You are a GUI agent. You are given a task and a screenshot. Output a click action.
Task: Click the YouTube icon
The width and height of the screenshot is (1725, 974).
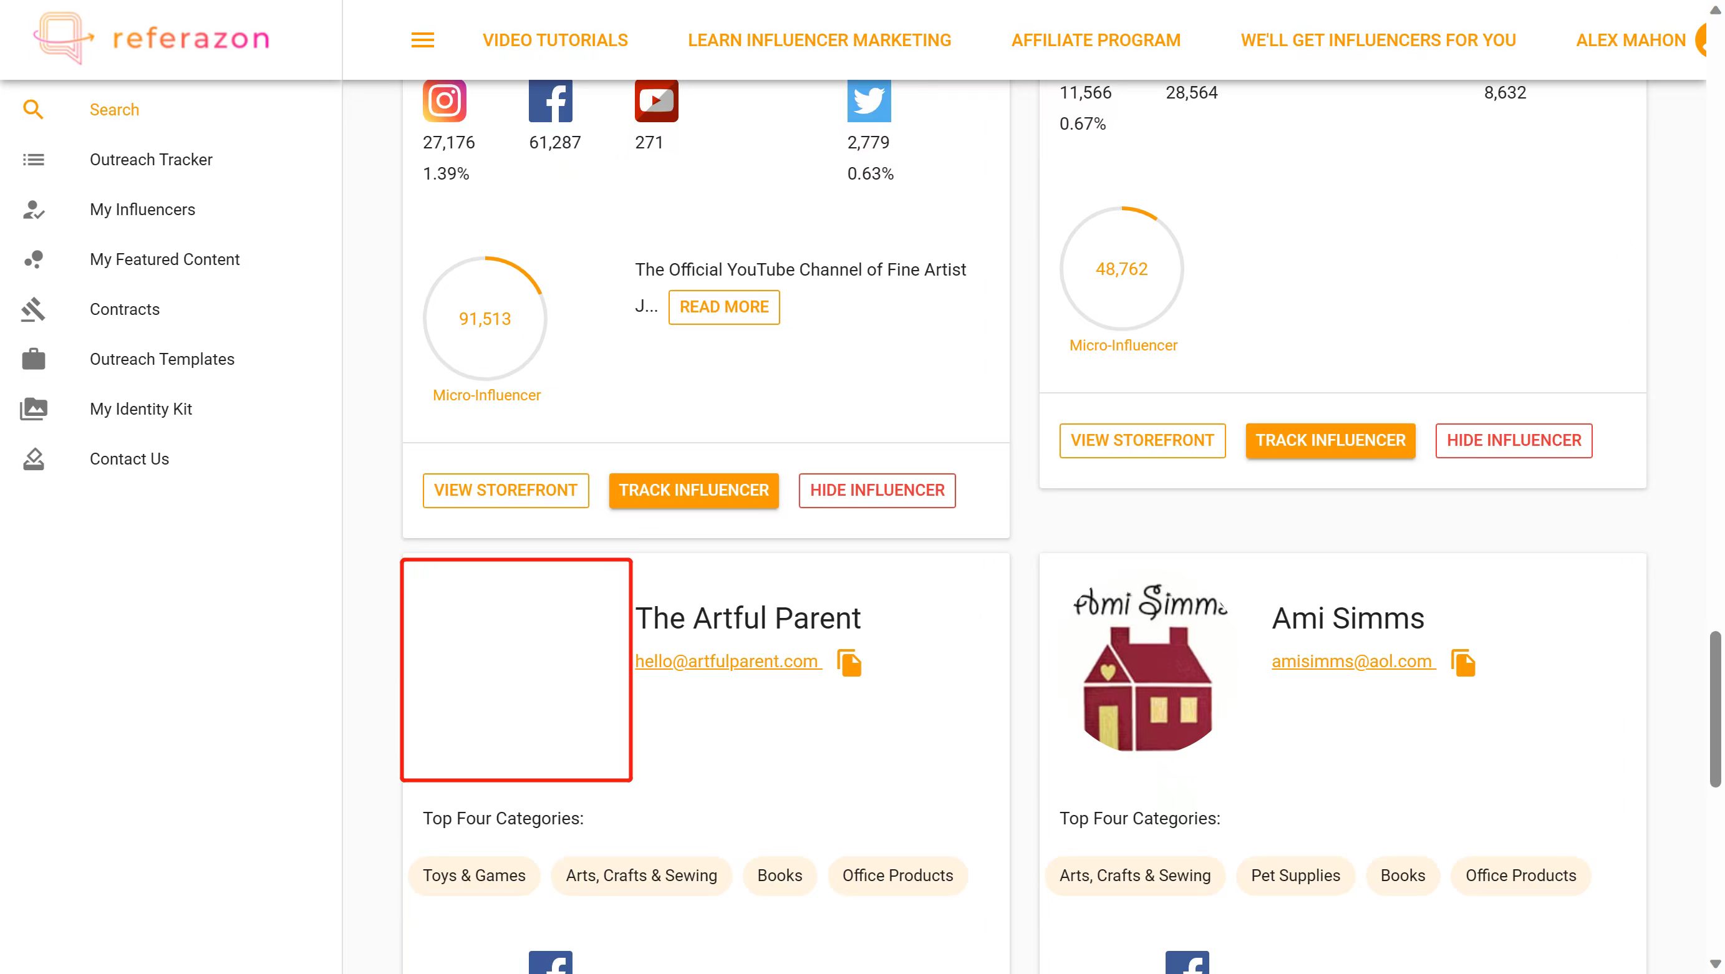click(656, 100)
